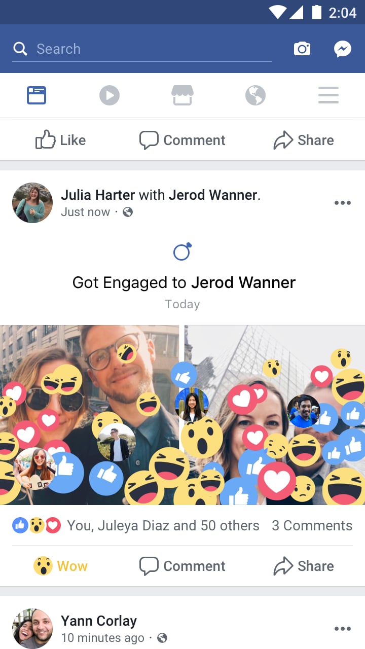Open the Watch videos tab

pos(109,95)
